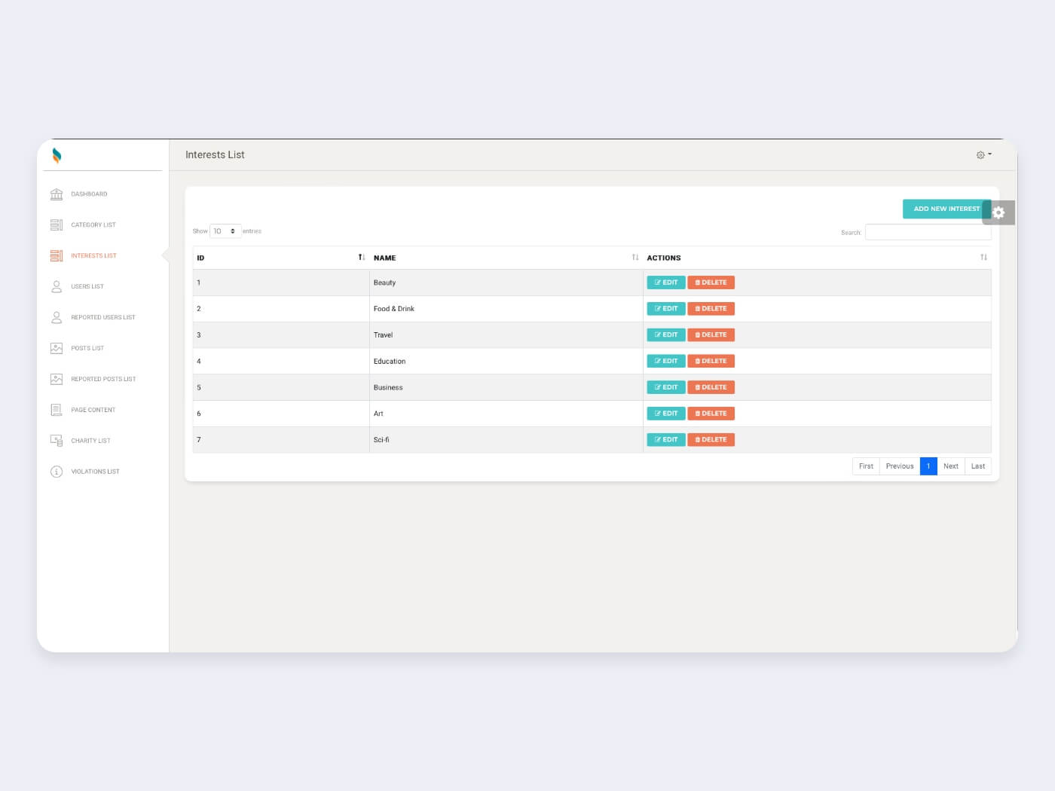Expand the top-right settings dropdown

[983, 155]
